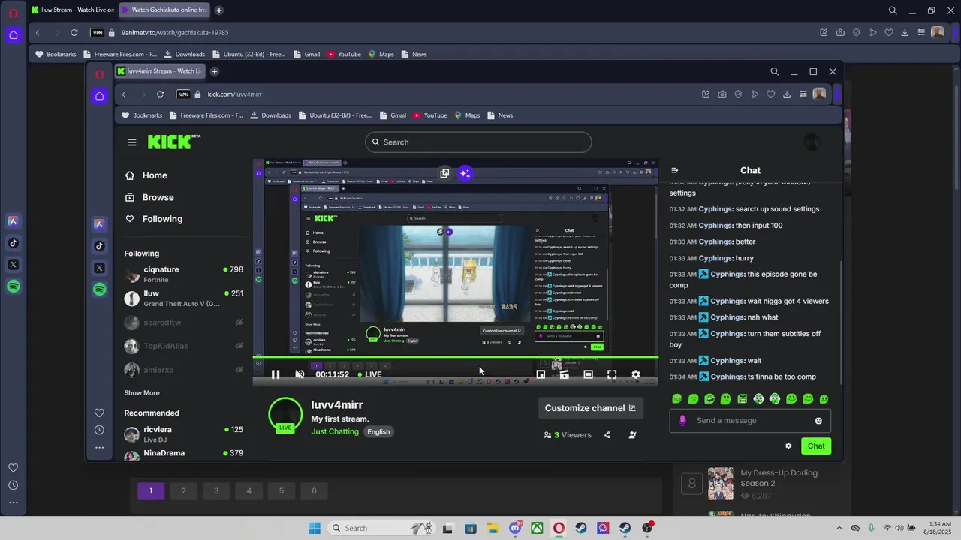Open Browse in Kick sidebar
Viewport: 961px width, 540px height.
[x=149, y=197]
